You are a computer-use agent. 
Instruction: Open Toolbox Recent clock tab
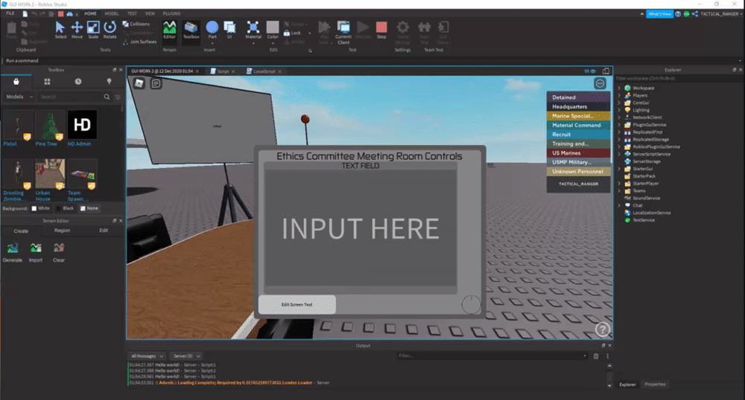(x=78, y=82)
